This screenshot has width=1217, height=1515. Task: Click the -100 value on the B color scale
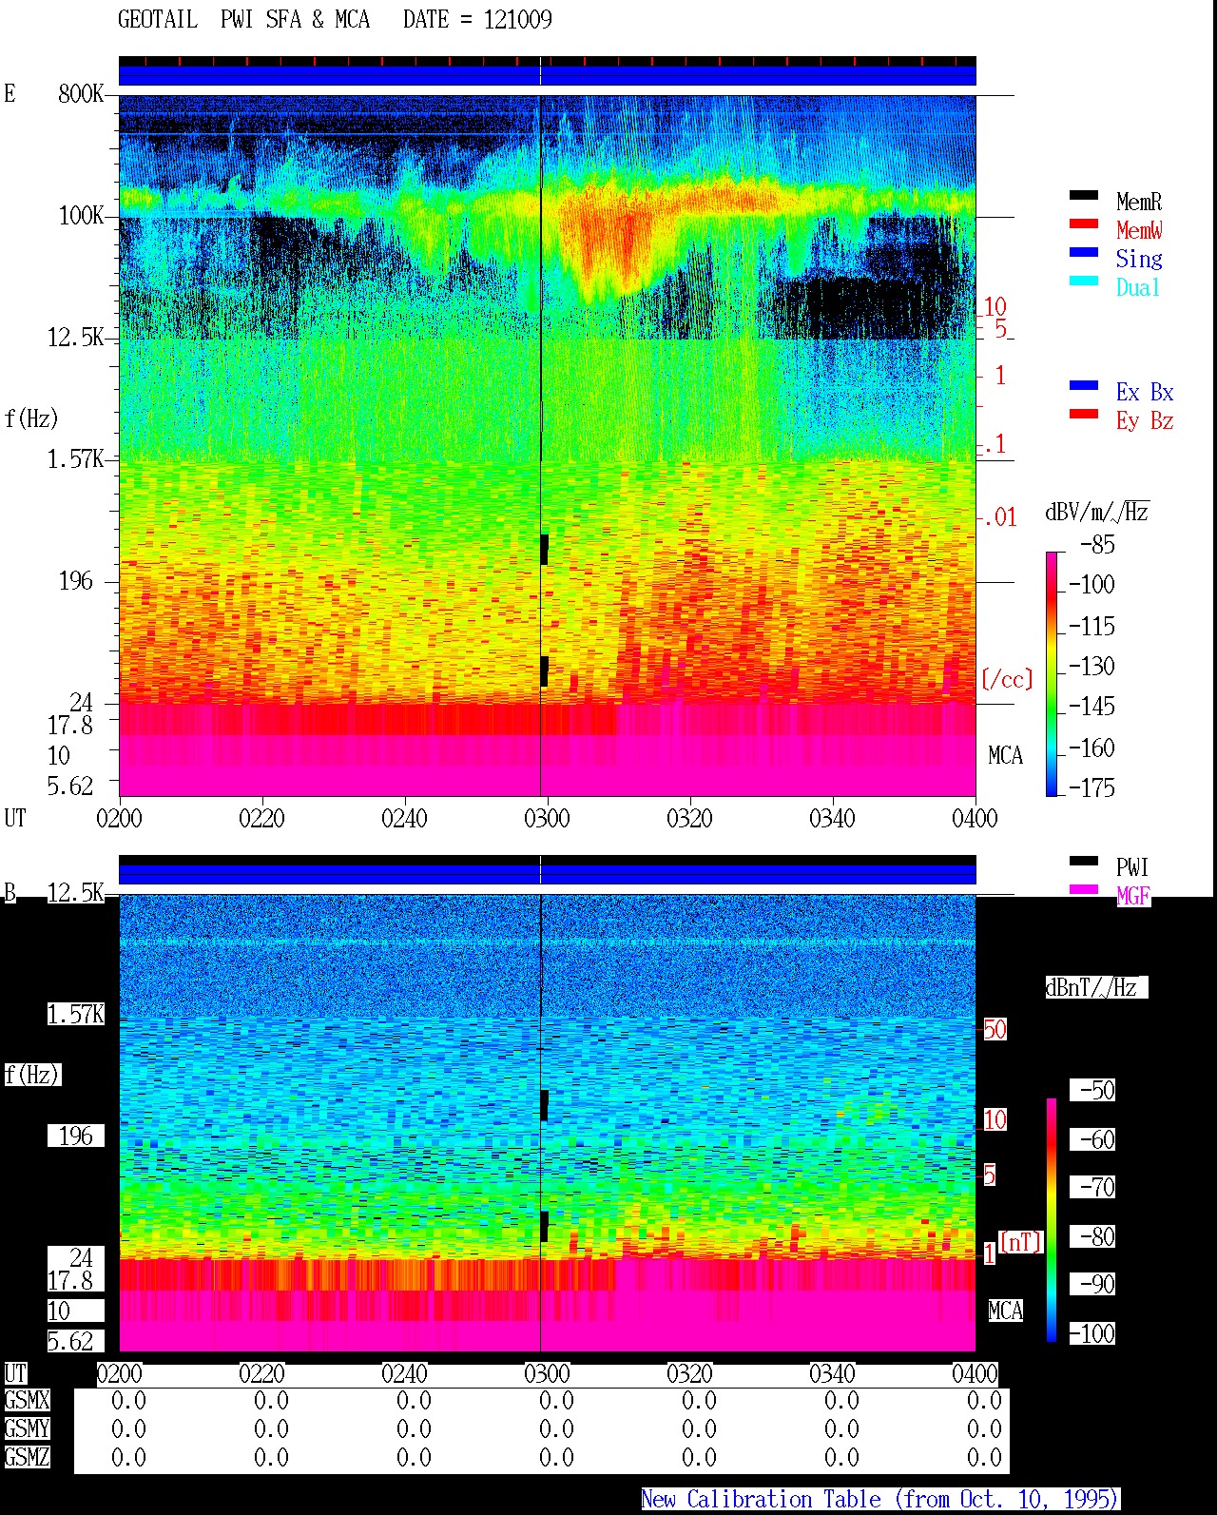pos(1091,1334)
